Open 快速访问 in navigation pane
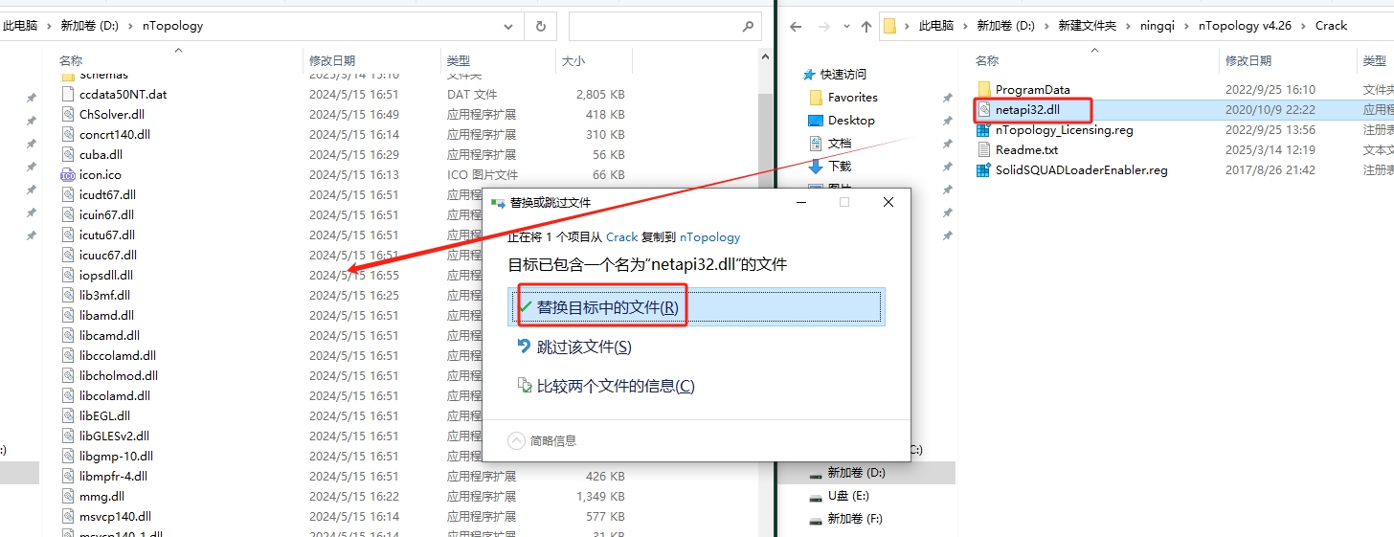This screenshot has height=537, width=1394. tap(843, 74)
